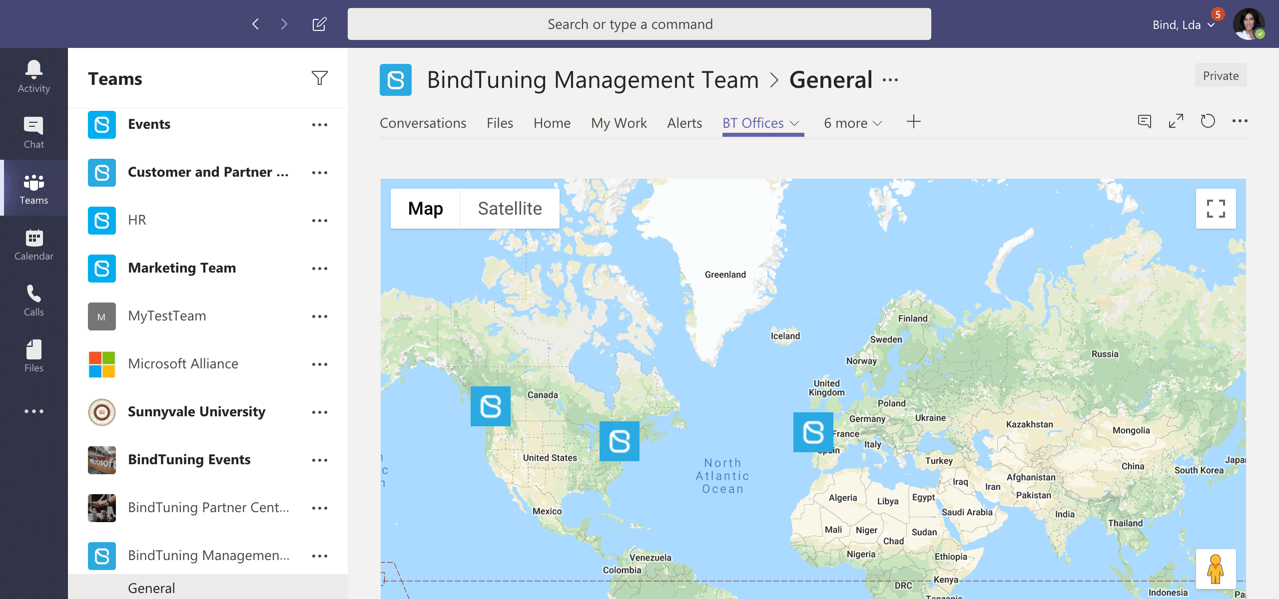Click the Calls icon in left sidebar
This screenshot has width=1279, height=599.
(33, 300)
